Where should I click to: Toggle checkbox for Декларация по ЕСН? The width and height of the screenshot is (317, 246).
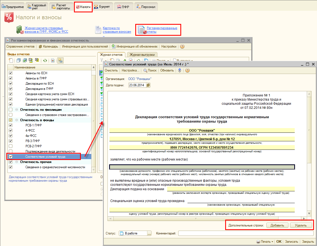(11, 84)
